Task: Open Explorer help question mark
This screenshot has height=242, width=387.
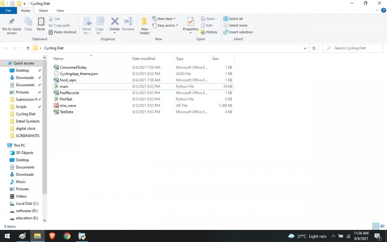Action: point(384,10)
